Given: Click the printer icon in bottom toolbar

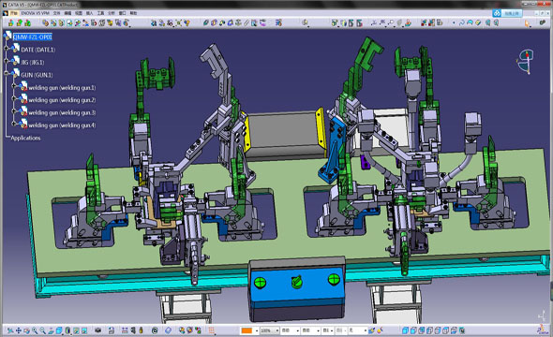Looking at the screenshot, I should point(112,330).
